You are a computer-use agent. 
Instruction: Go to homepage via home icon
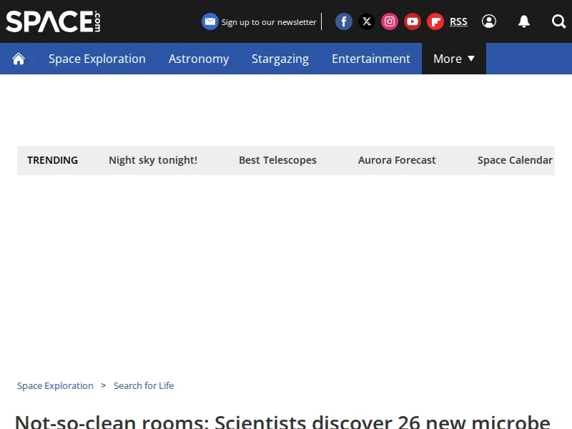(x=19, y=59)
